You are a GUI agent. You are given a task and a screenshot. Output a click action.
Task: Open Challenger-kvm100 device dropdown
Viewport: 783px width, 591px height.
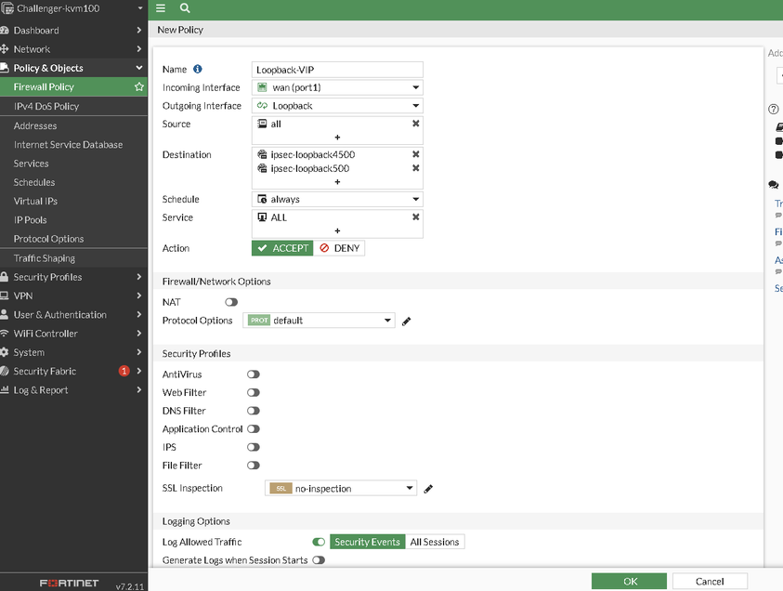click(x=140, y=8)
